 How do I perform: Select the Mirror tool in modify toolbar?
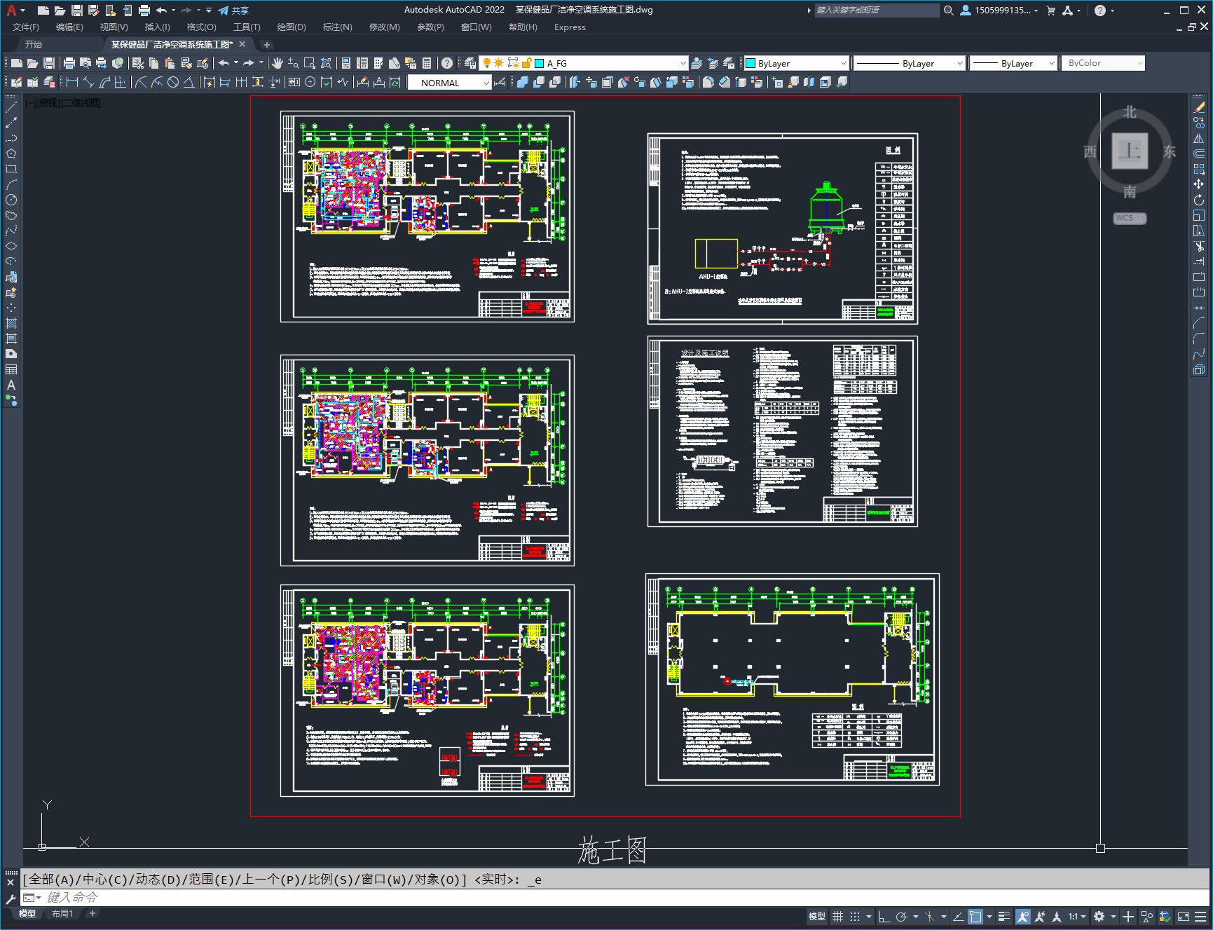pos(1199,138)
